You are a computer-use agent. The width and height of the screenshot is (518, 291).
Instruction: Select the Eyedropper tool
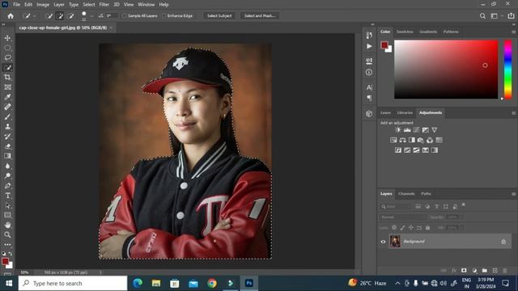click(7, 97)
